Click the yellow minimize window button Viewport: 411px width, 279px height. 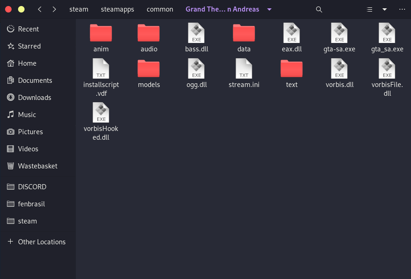[21, 9]
